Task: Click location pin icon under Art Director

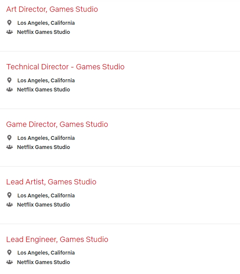Action: pos(10,23)
